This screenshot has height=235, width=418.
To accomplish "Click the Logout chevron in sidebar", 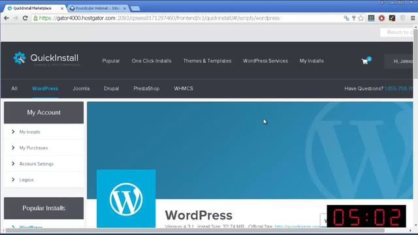I will [x=13, y=180].
